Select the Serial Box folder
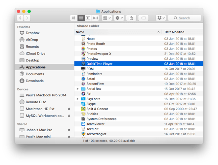The width and height of the screenshot is (218, 165). pyautogui.click(x=139, y=89)
